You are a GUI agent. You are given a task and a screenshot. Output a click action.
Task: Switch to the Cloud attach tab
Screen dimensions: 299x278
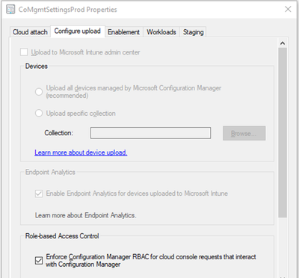tap(30, 32)
